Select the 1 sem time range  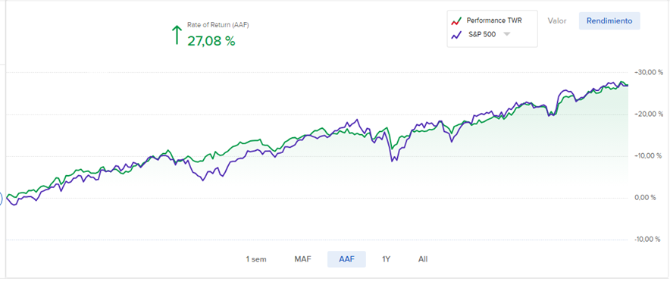pyautogui.click(x=256, y=259)
